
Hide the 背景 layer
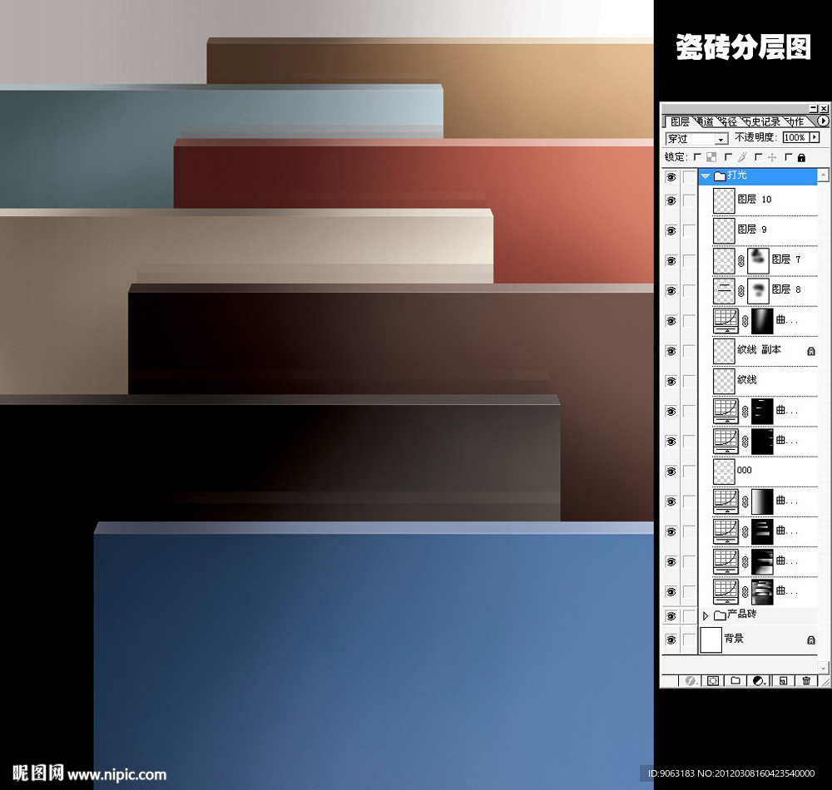[670, 639]
